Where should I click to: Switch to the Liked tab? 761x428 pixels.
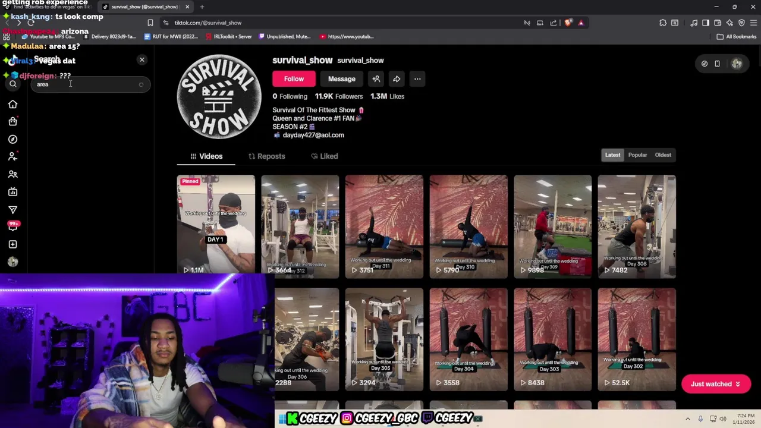click(324, 156)
